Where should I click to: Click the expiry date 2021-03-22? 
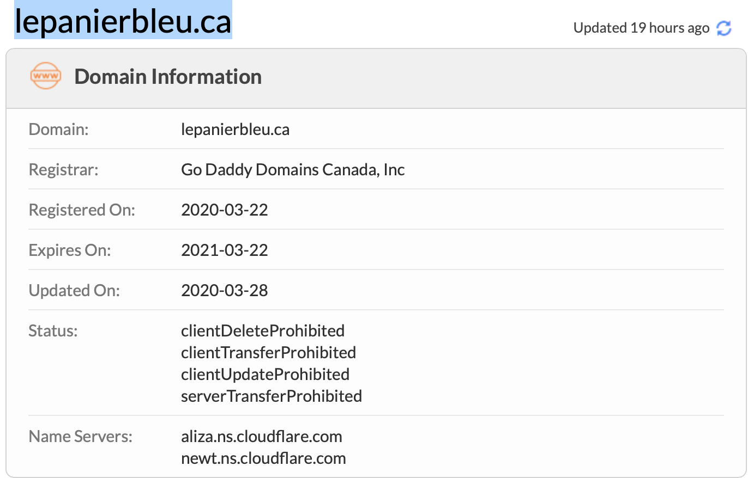[x=225, y=250]
